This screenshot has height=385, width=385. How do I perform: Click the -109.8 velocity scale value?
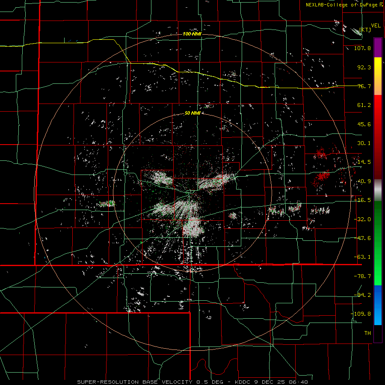361,314
